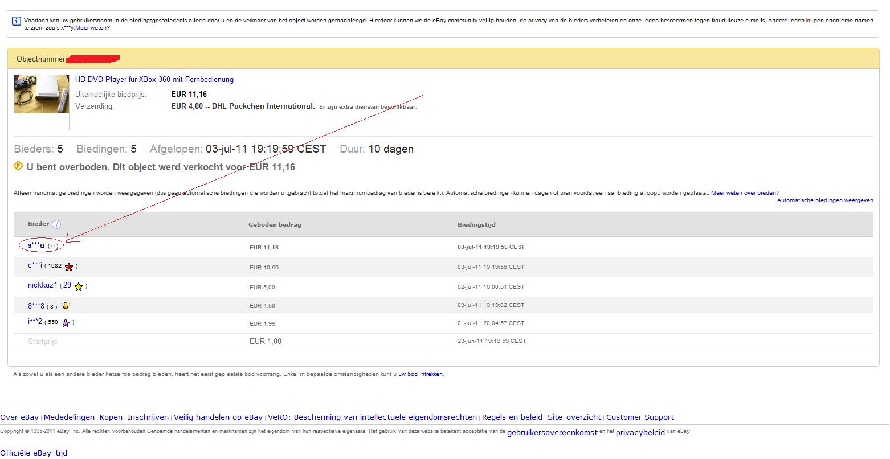Screen dimensions: 890x459
Task: Click the 'Startprijs' row label
Action: (43, 342)
